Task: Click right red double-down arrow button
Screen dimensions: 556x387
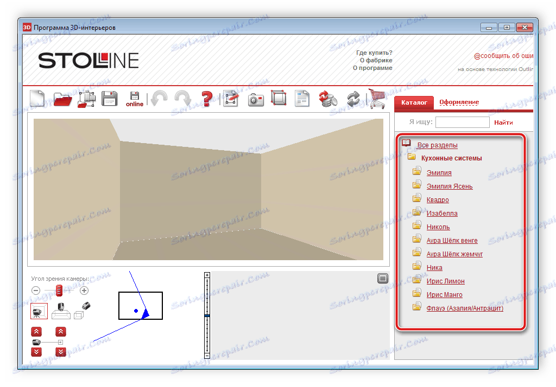Action: coord(61,352)
